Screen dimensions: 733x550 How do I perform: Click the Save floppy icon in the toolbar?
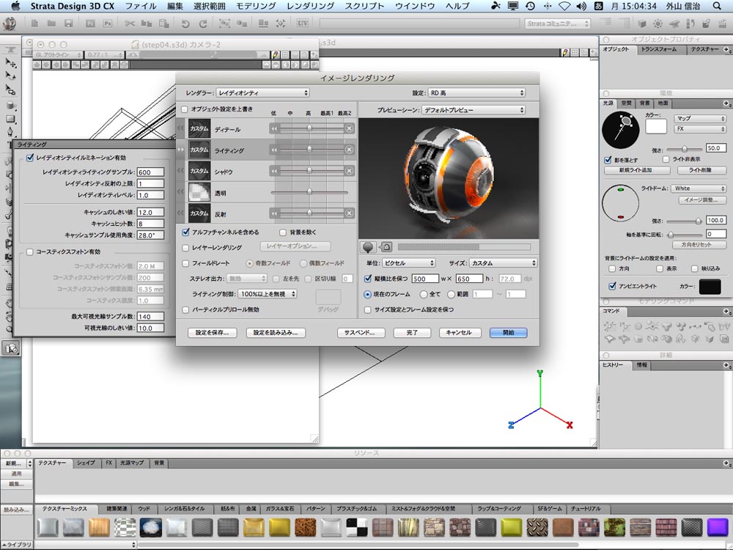click(x=69, y=23)
